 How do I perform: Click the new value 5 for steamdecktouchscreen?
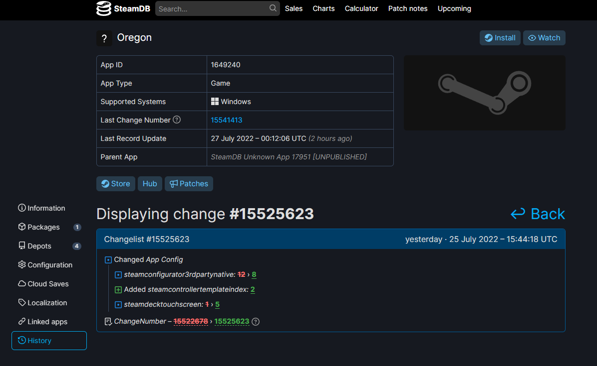pos(218,304)
